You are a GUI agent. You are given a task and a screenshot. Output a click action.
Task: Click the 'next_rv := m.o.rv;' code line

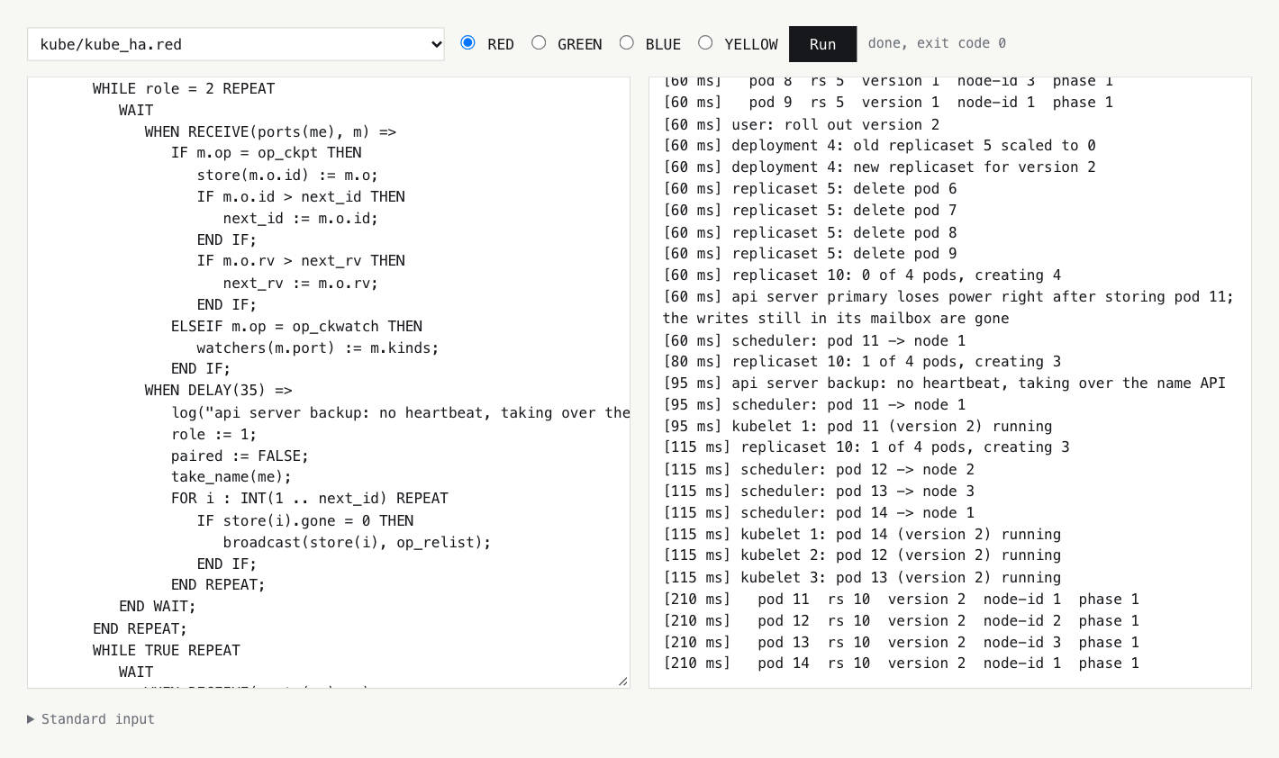(301, 283)
